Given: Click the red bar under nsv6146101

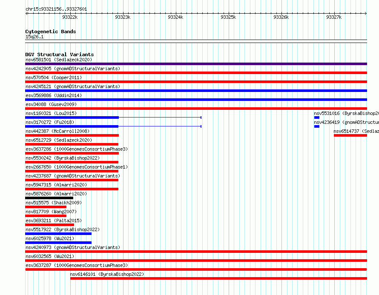Looking at the screenshot, I should pos(218,278).
